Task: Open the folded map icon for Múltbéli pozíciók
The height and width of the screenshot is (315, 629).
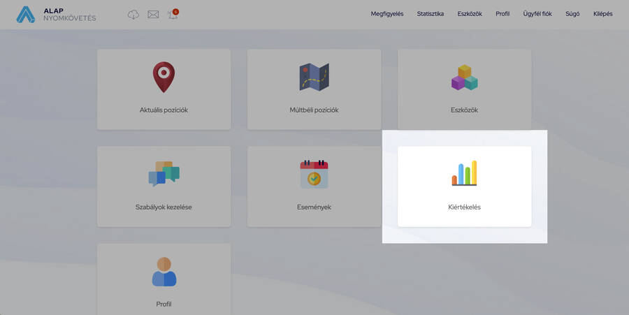Action: tap(314, 77)
